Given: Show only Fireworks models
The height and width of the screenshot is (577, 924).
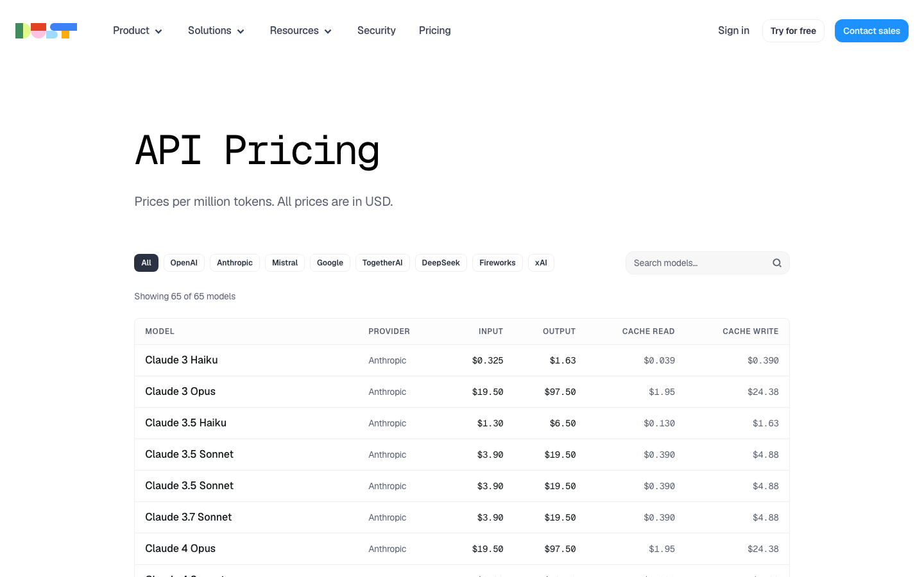Looking at the screenshot, I should pos(497,263).
